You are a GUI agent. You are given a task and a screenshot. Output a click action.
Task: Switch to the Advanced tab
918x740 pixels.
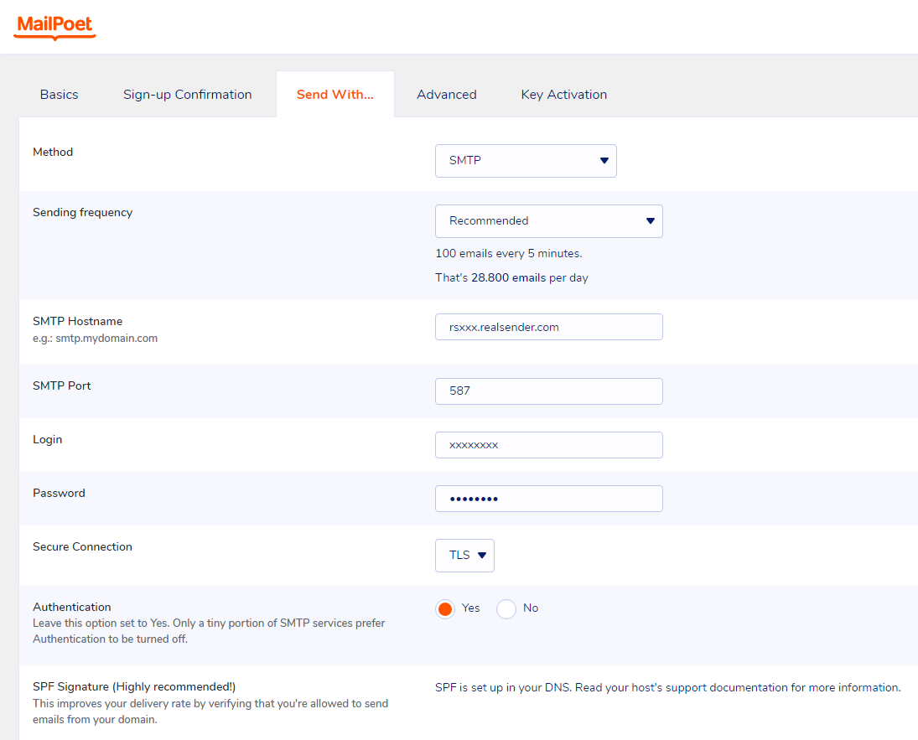[x=446, y=94]
